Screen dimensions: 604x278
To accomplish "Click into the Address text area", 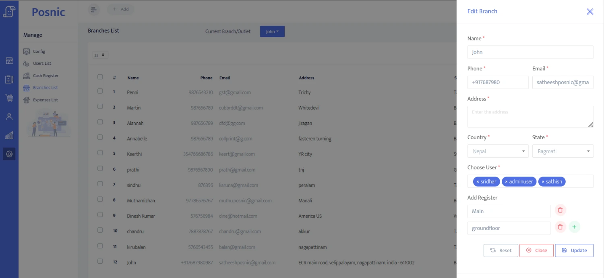I will point(530,117).
